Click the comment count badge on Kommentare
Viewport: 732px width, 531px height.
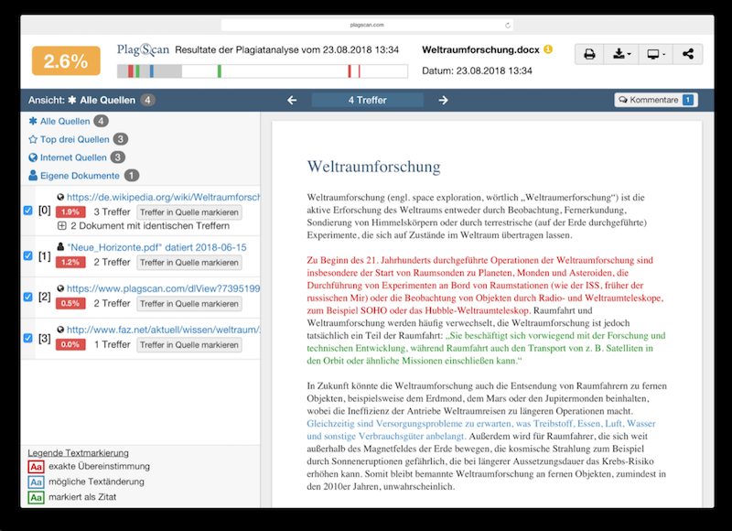688,100
